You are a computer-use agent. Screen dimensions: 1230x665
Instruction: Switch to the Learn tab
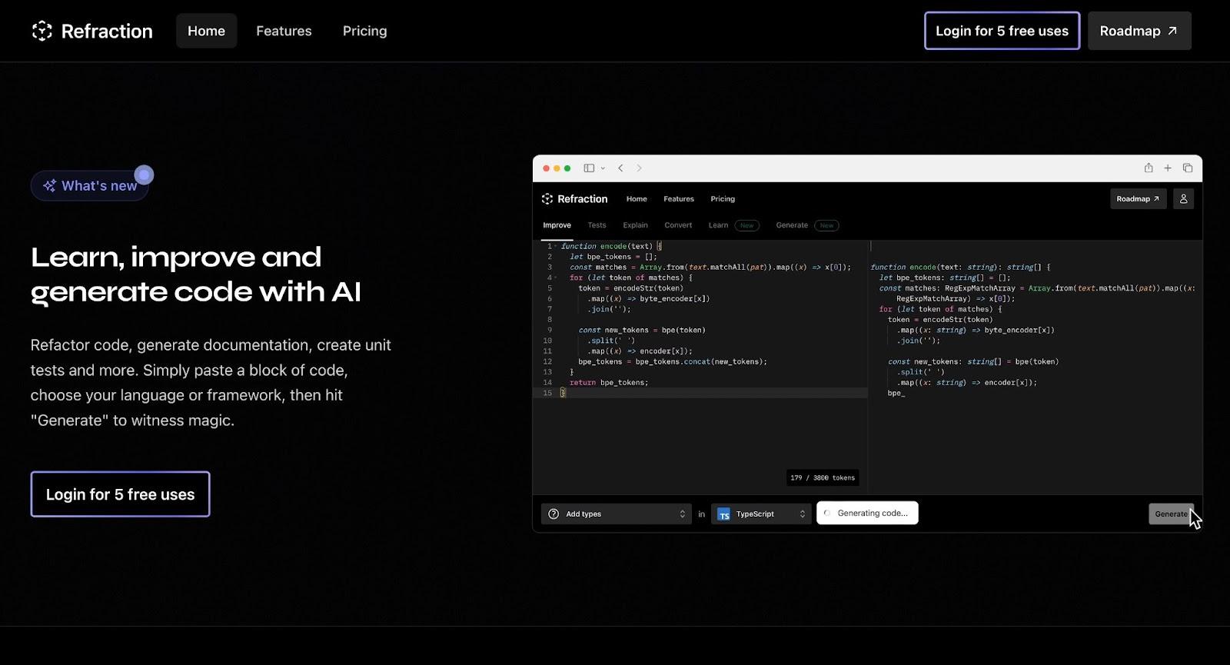click(x=718, y=225)
